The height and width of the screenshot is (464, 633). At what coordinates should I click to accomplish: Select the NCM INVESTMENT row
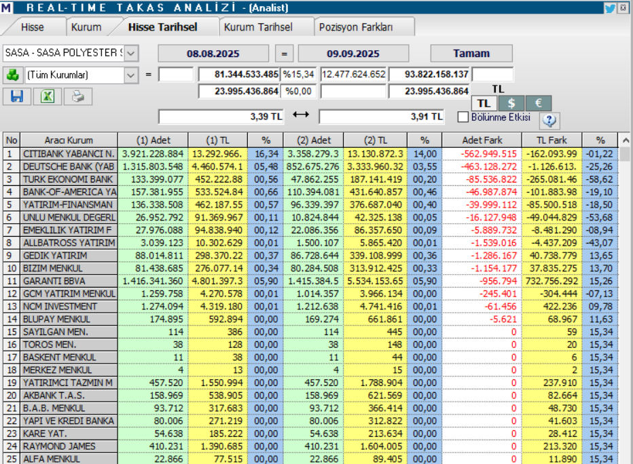tap(311, 307)
